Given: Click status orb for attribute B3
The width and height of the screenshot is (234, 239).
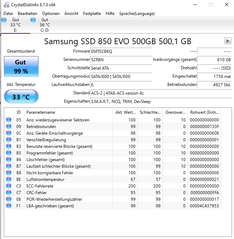Looking at the screenshot, I should click(x=9, y=146).
